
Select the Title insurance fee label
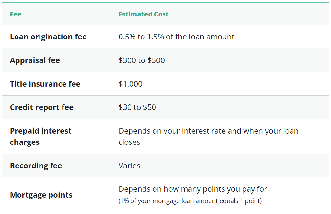[45, 84]
